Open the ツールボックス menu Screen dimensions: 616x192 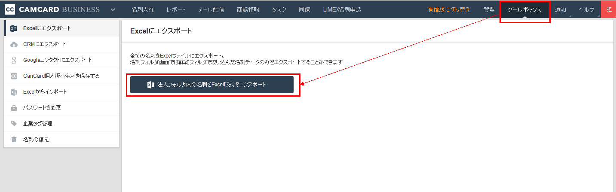click(524, 9)
